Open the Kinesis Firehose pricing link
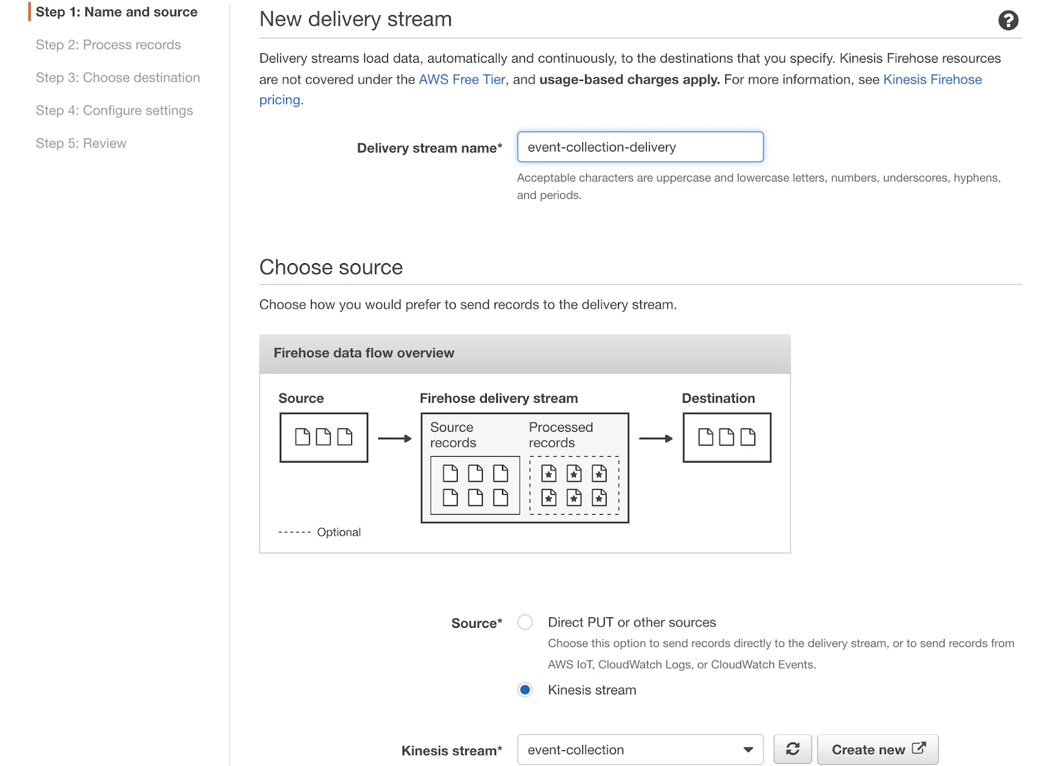The image size is (1054, 766). pyautogui.click(x=932, y=80)
